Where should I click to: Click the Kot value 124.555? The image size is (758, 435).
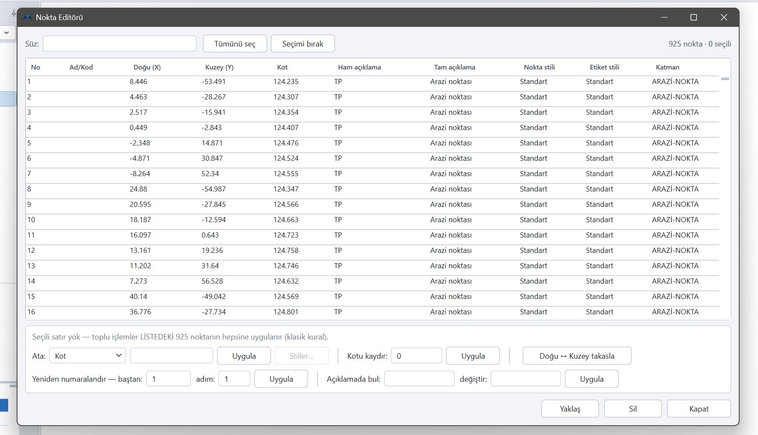pos(286,174)
